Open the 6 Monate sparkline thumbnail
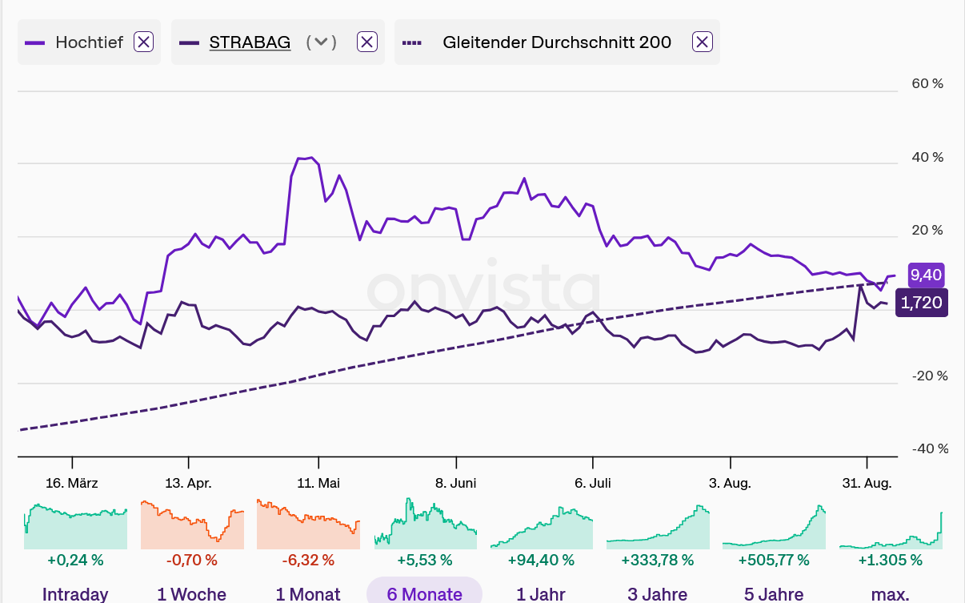This screenshot has width=965, height=603. (x=425, y=523)
